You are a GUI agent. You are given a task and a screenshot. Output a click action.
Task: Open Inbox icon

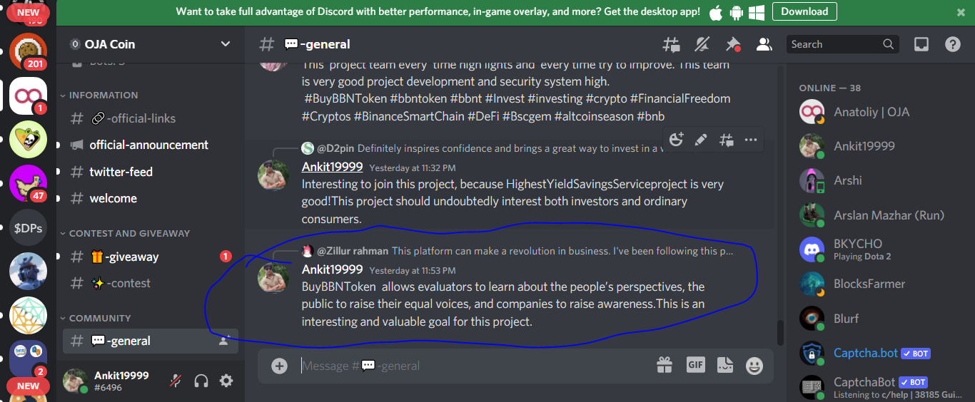click(921, 44)
